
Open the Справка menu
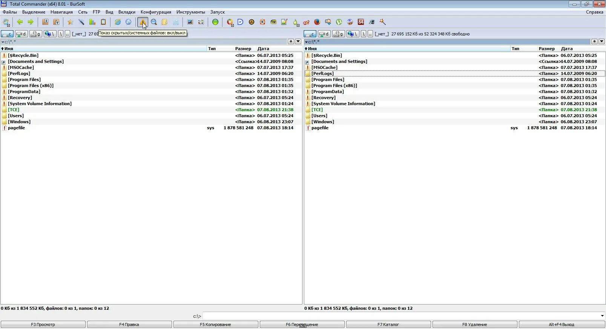click(x=595, y=12)
